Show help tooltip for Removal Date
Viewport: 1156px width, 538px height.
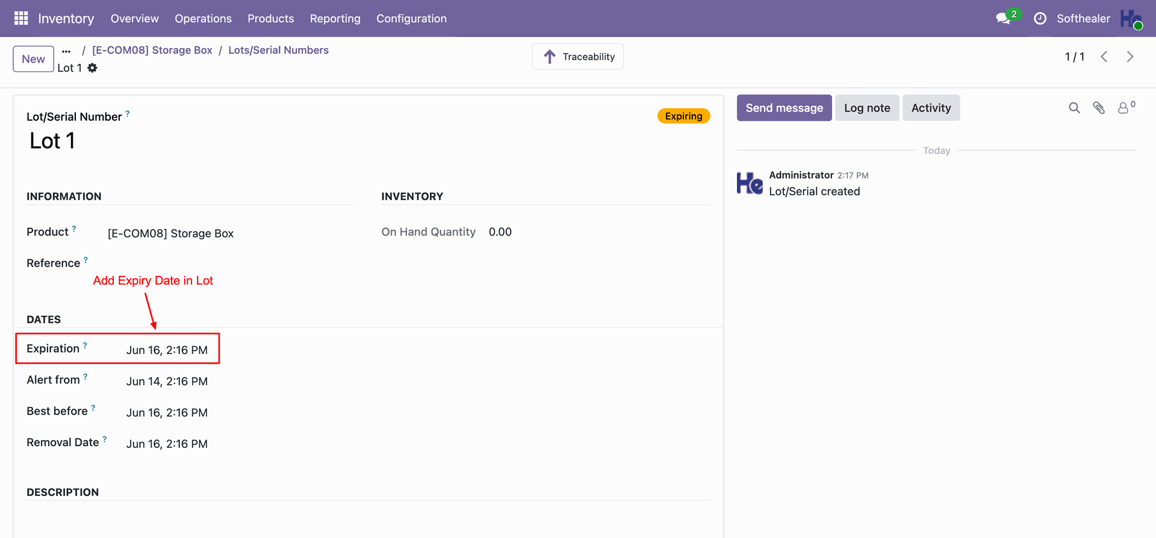pyautogui.click(x=105, y=439)
